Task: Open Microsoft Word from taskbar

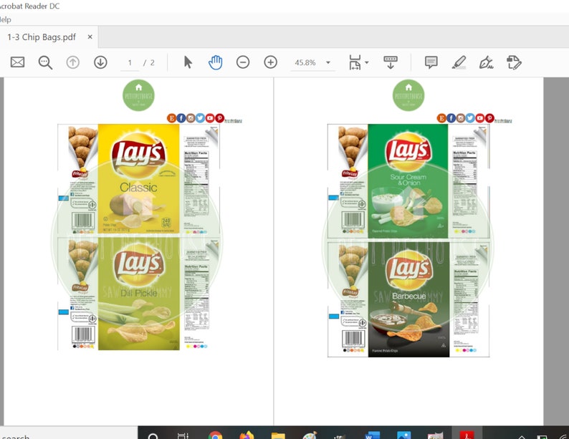Action: tap(373, 435)
